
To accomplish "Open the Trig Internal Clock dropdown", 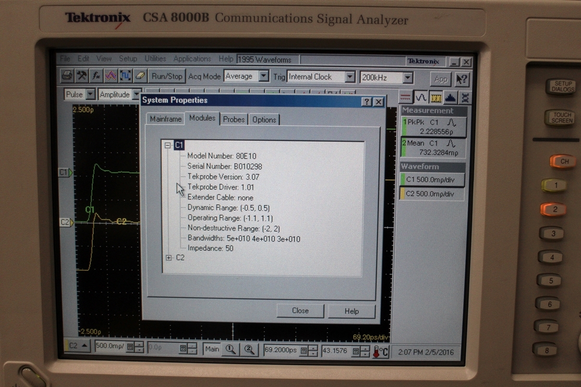I will point(350,77).
